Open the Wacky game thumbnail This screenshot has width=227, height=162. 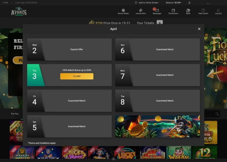(179, 152)
